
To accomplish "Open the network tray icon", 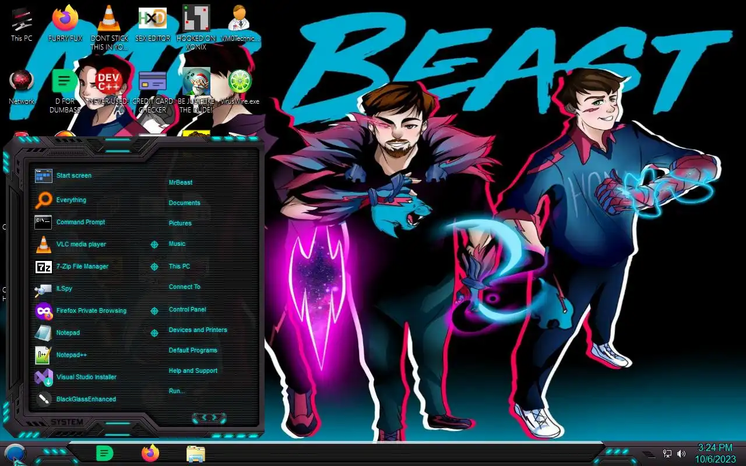I will tap(668, 454).
